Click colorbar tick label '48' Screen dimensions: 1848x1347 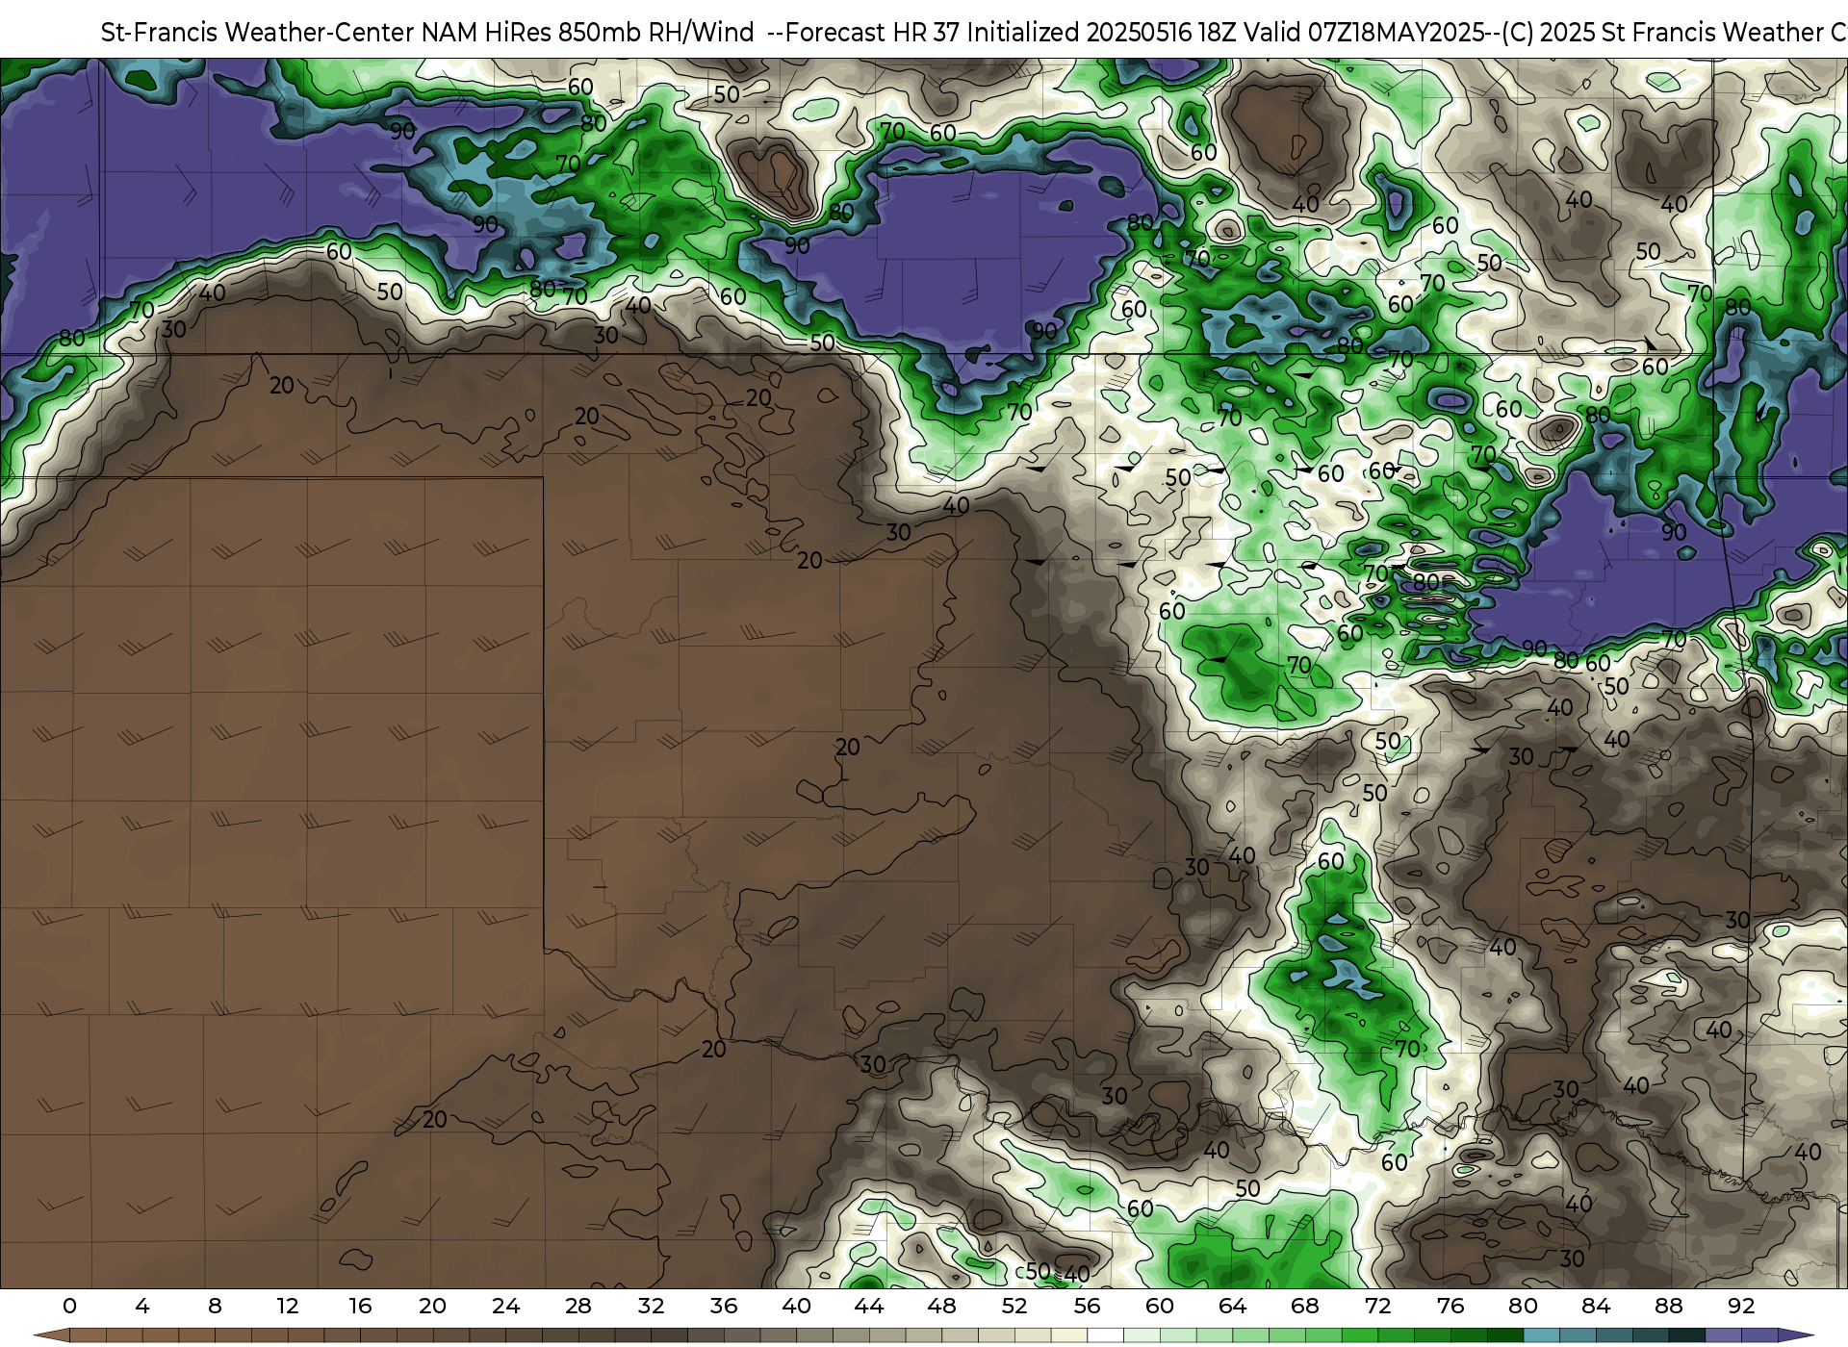click(941, 1306)
